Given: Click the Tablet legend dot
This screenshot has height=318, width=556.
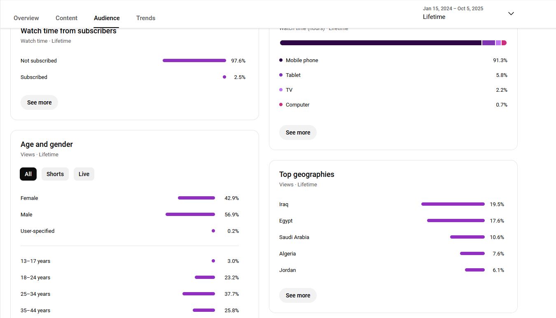Looking at the screenshot, I should coord(281,75).
